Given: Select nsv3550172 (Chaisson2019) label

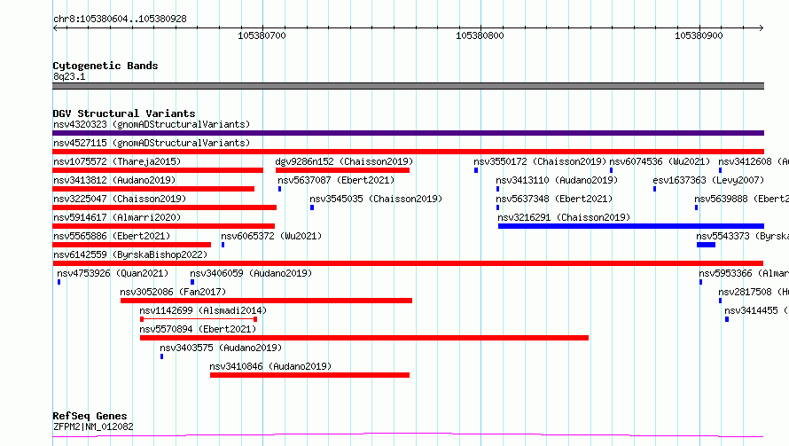Looking at the screenshot, I should (x=540, y=161).
